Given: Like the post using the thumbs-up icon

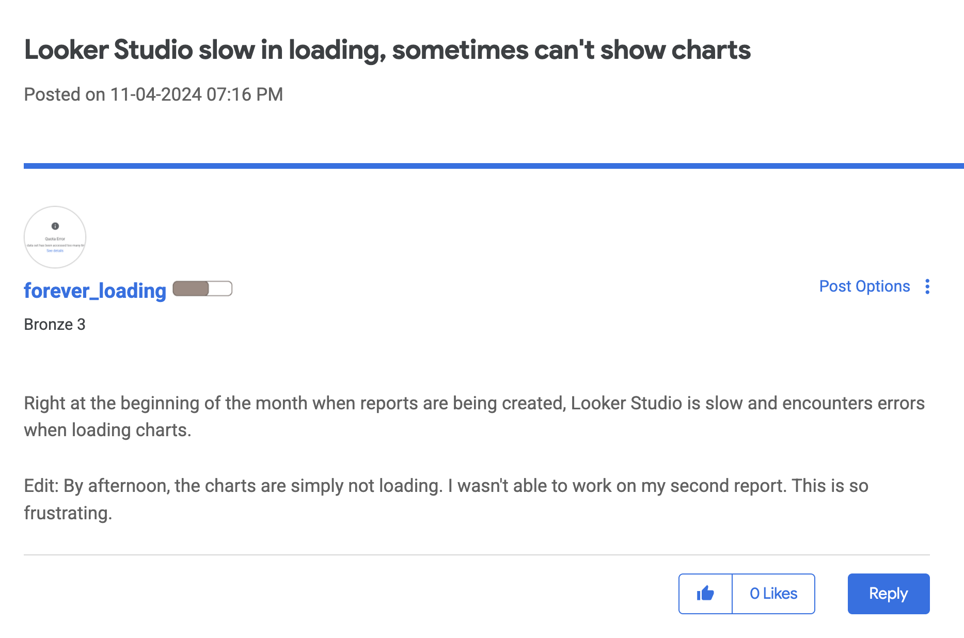Looking at the screenshot, I should 705,594.
